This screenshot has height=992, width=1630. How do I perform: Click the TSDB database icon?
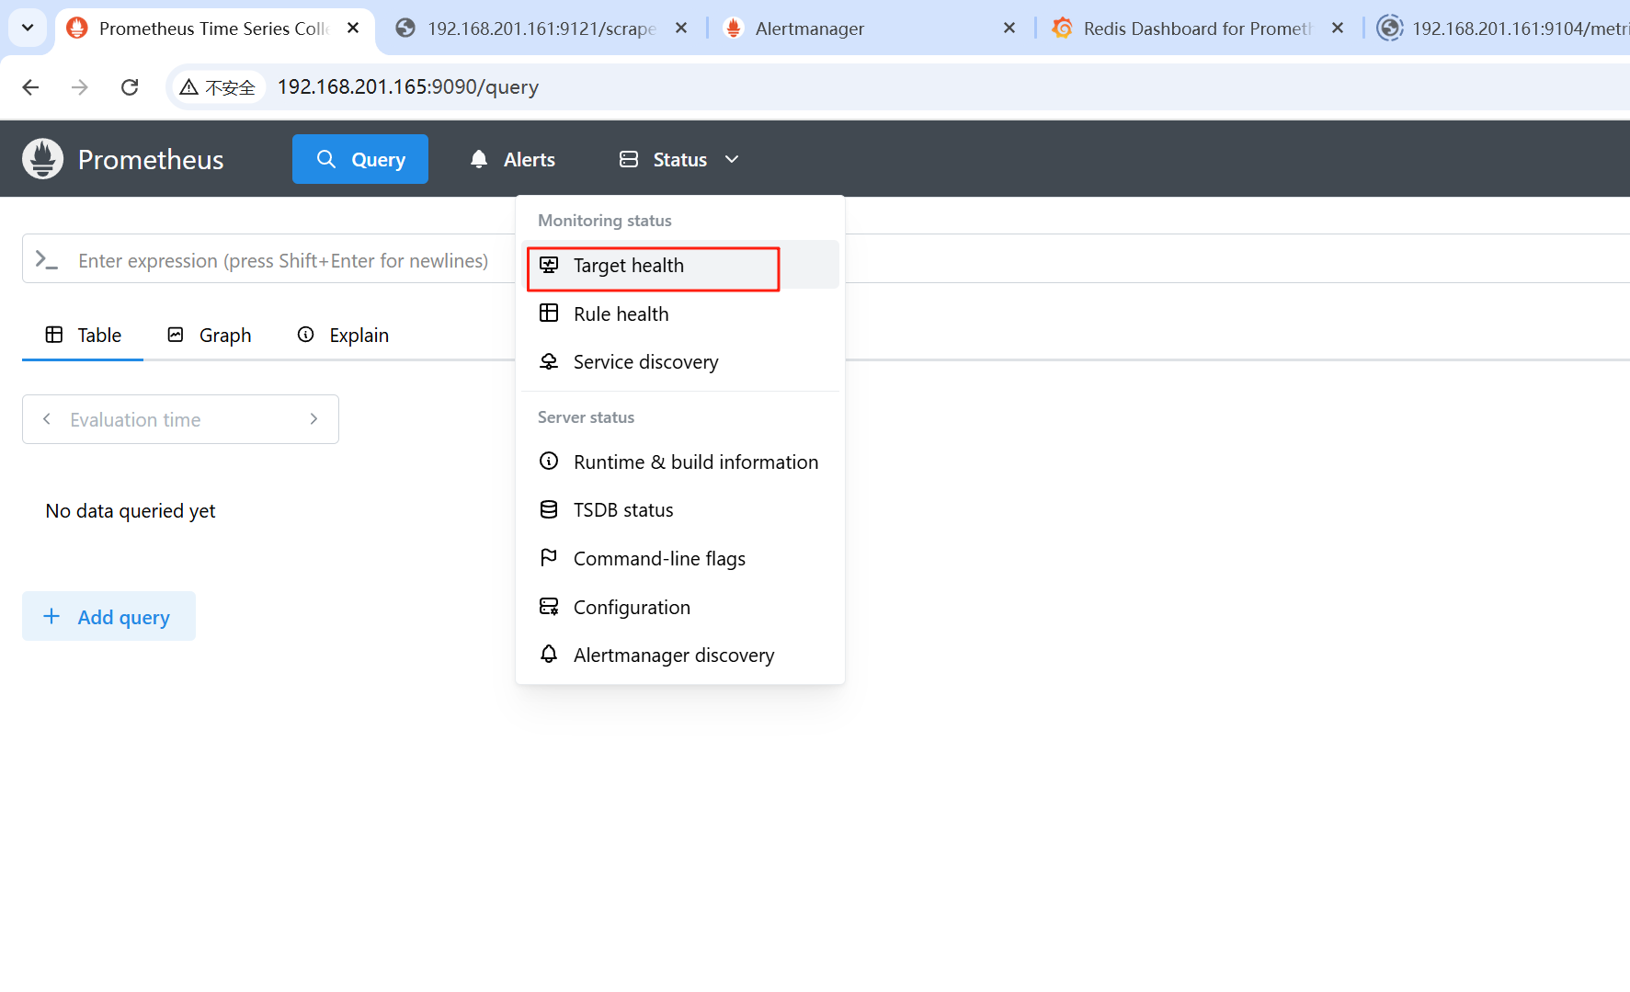tap(549, 509)
